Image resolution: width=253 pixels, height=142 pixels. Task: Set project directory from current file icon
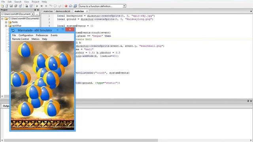20,6
